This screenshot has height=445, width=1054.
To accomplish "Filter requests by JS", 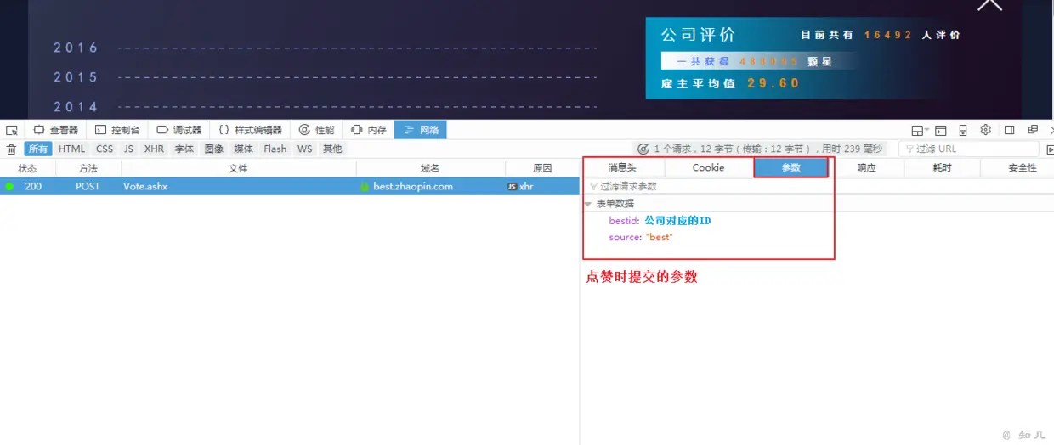I will click(128, 149).
